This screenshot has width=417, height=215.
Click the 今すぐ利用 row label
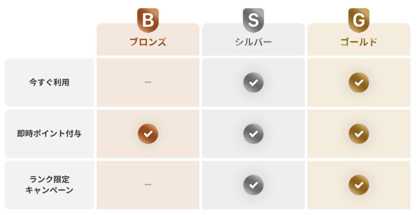49,82
